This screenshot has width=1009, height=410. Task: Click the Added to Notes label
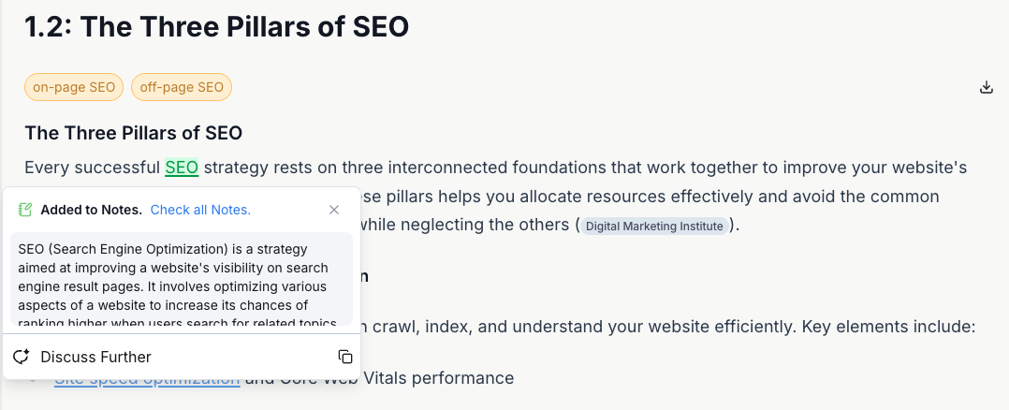[x=91, y=210]
